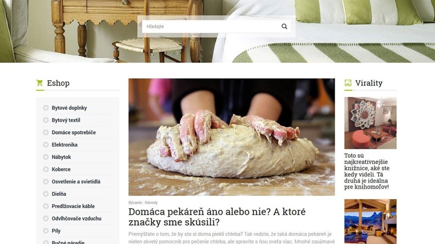Viewport: 435px width, 244px height.
Task: Select Osvetlenie a svietidlá category
Action: pyautogui.click(x=76, y=182)
